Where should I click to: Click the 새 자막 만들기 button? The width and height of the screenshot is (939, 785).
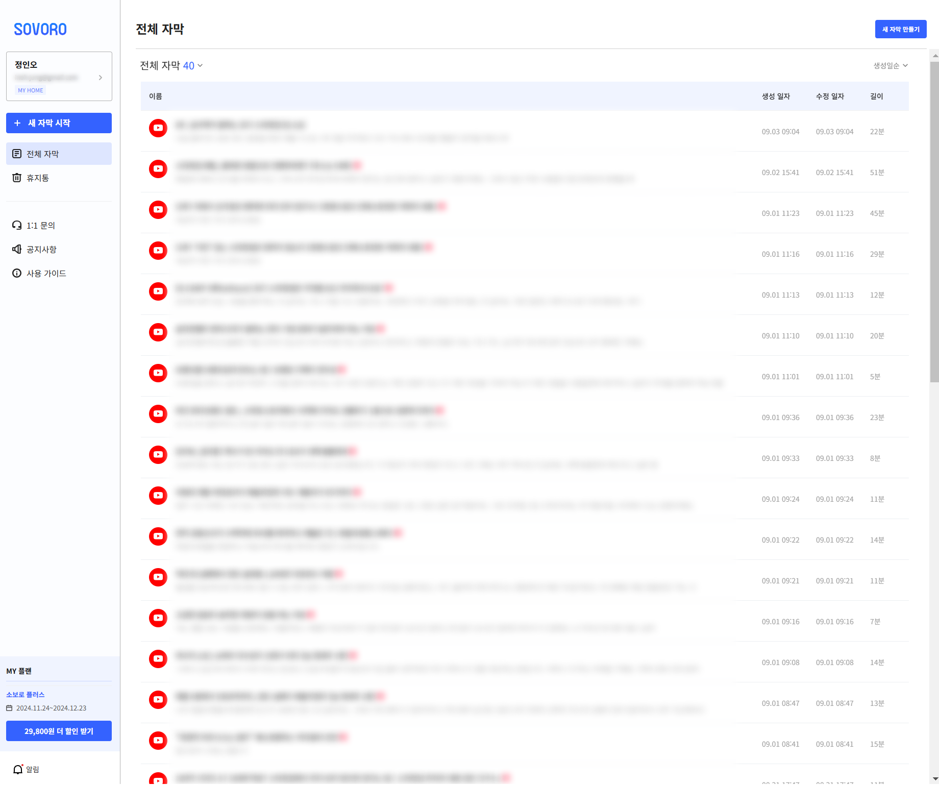pyautogui.click(x=901, y=29)
